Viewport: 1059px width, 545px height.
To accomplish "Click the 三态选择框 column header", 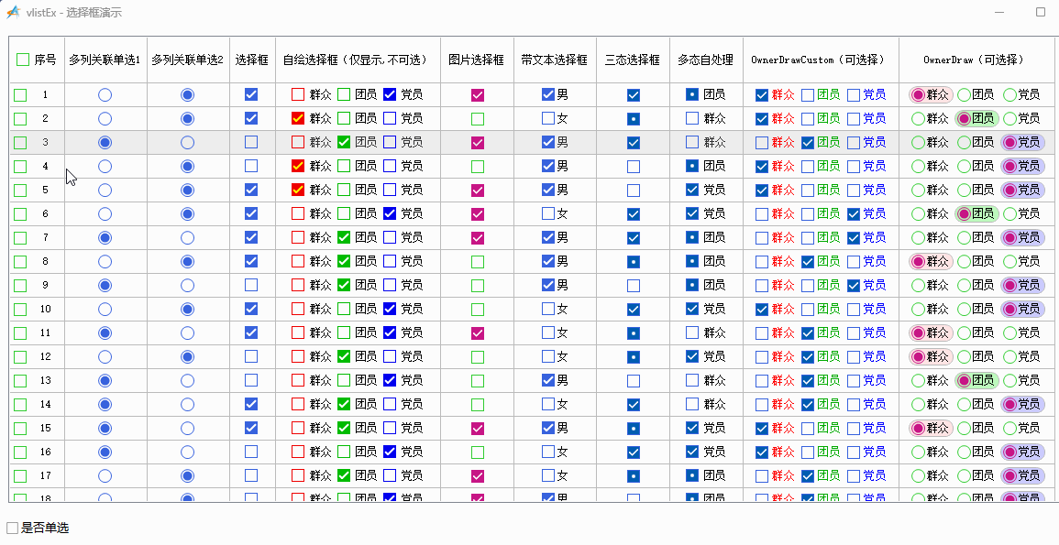I will point(632,60).
